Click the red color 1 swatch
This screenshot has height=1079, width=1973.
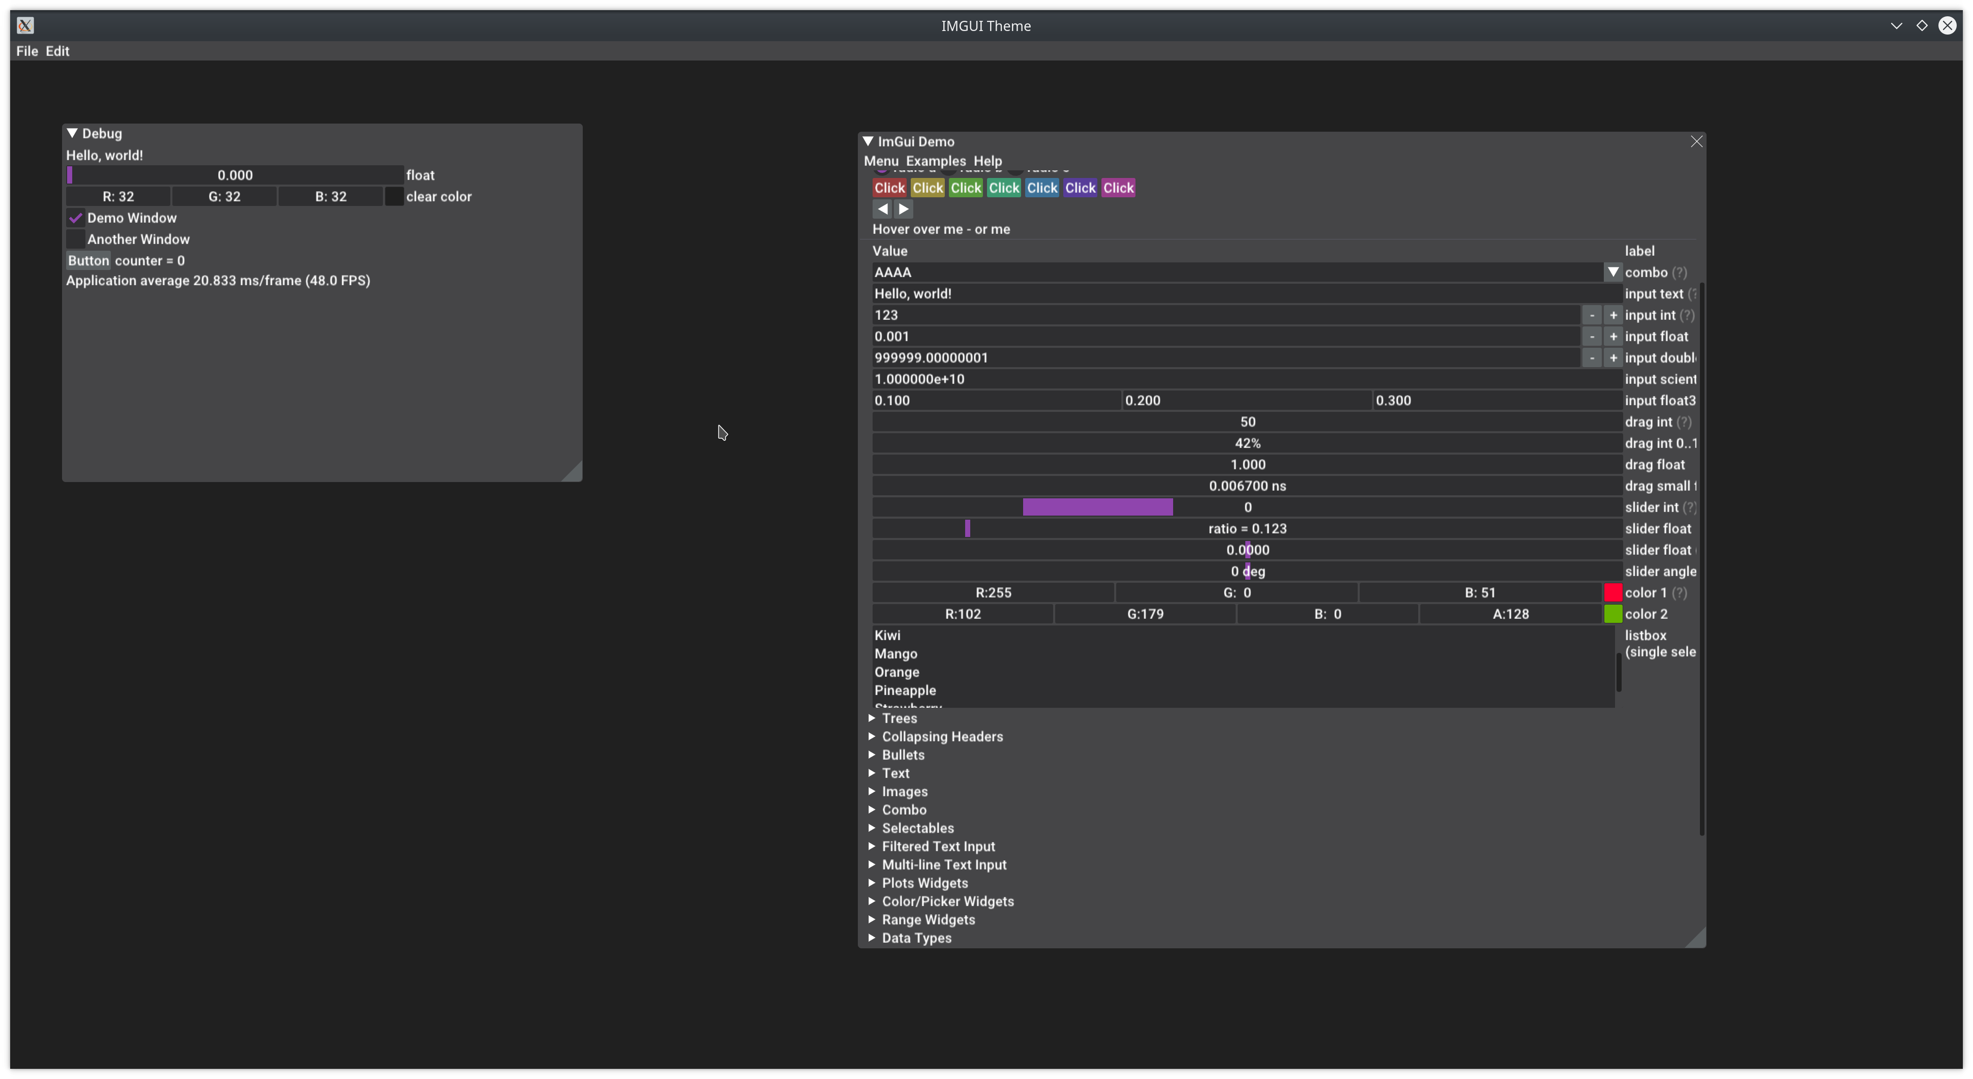[x=1613, y=592]
